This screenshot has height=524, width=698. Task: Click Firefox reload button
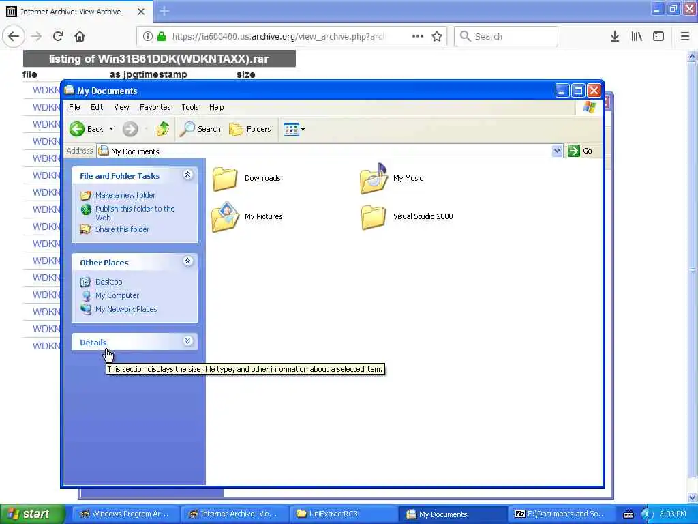coord(58,37)
